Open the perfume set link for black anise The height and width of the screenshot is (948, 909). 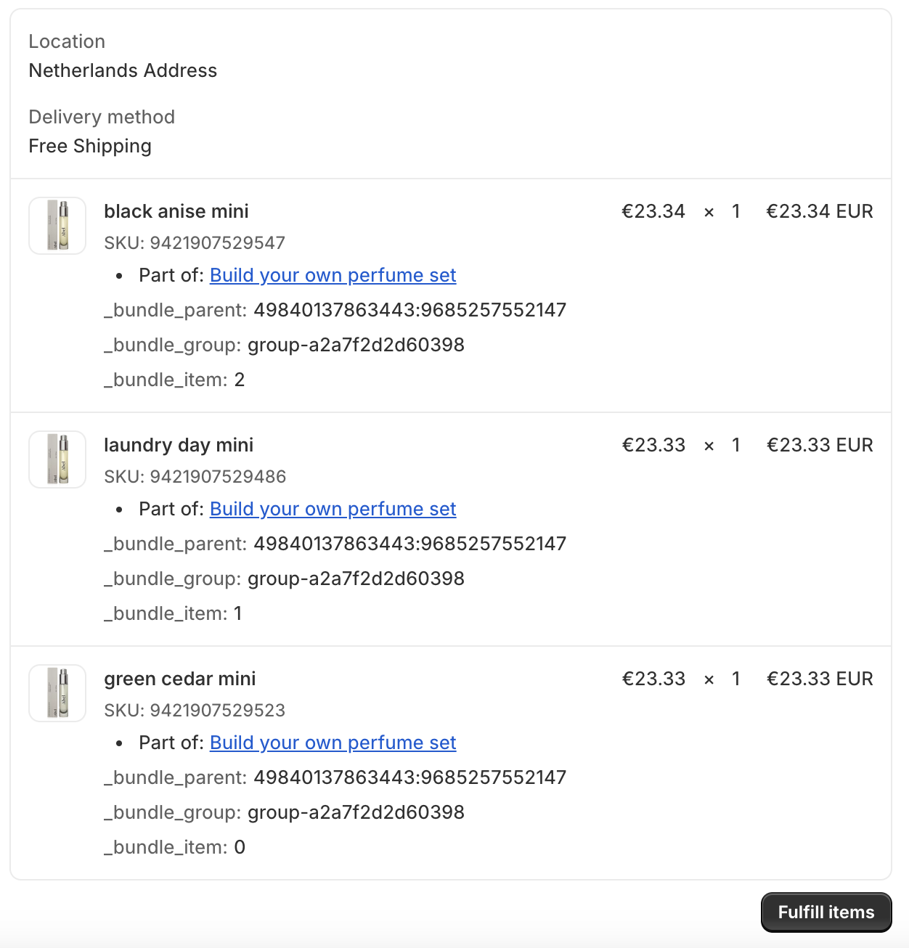(x=333, y=275)
